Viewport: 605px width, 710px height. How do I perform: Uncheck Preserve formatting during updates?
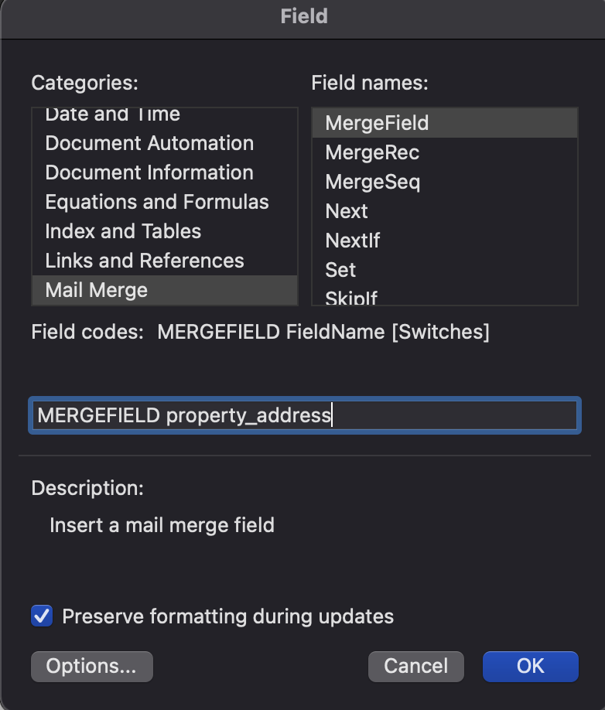(42, 616)
